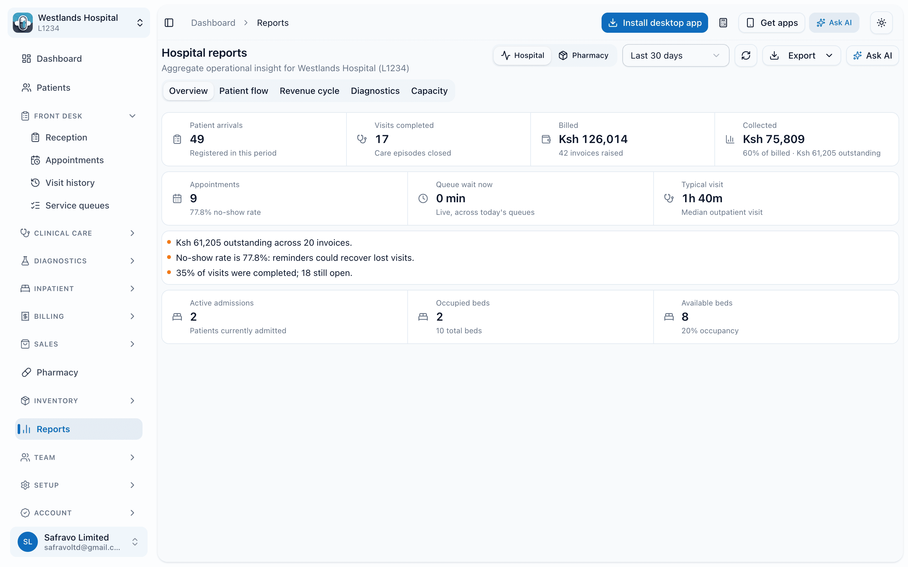908x567 pixels.
Task: Collapse the Front Desk section
Action: coord(79,116)
